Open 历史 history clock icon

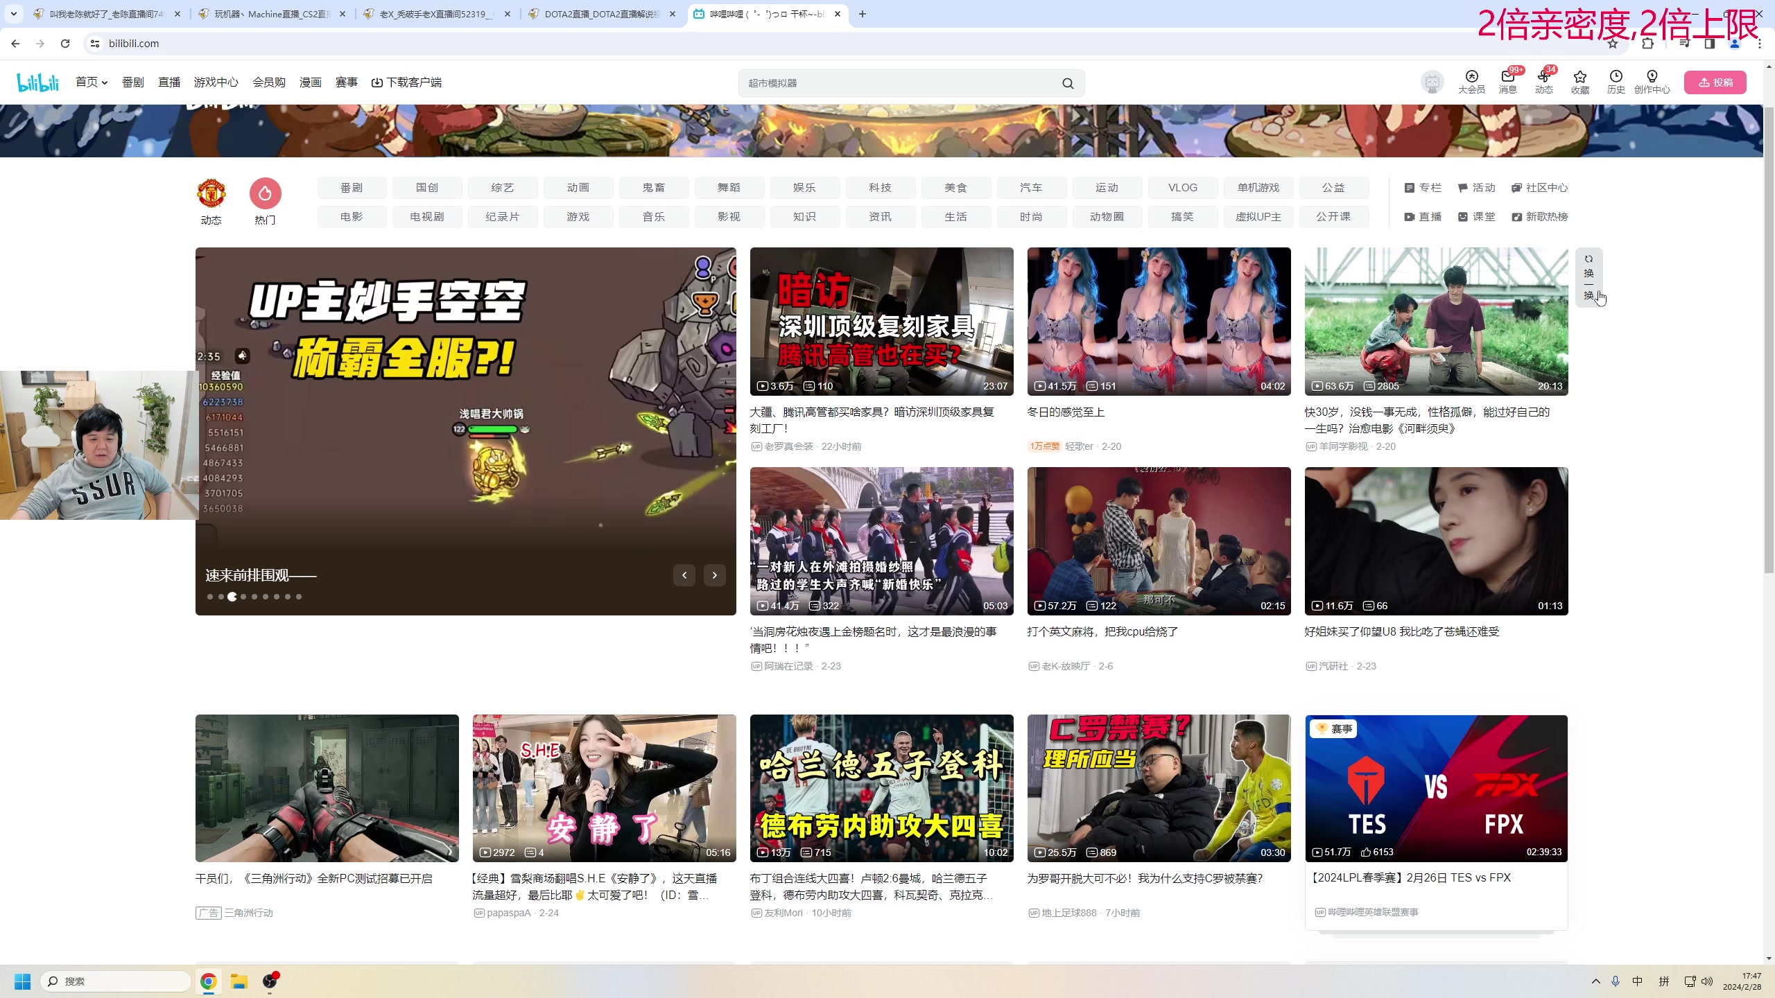[x=1616, y=82]
